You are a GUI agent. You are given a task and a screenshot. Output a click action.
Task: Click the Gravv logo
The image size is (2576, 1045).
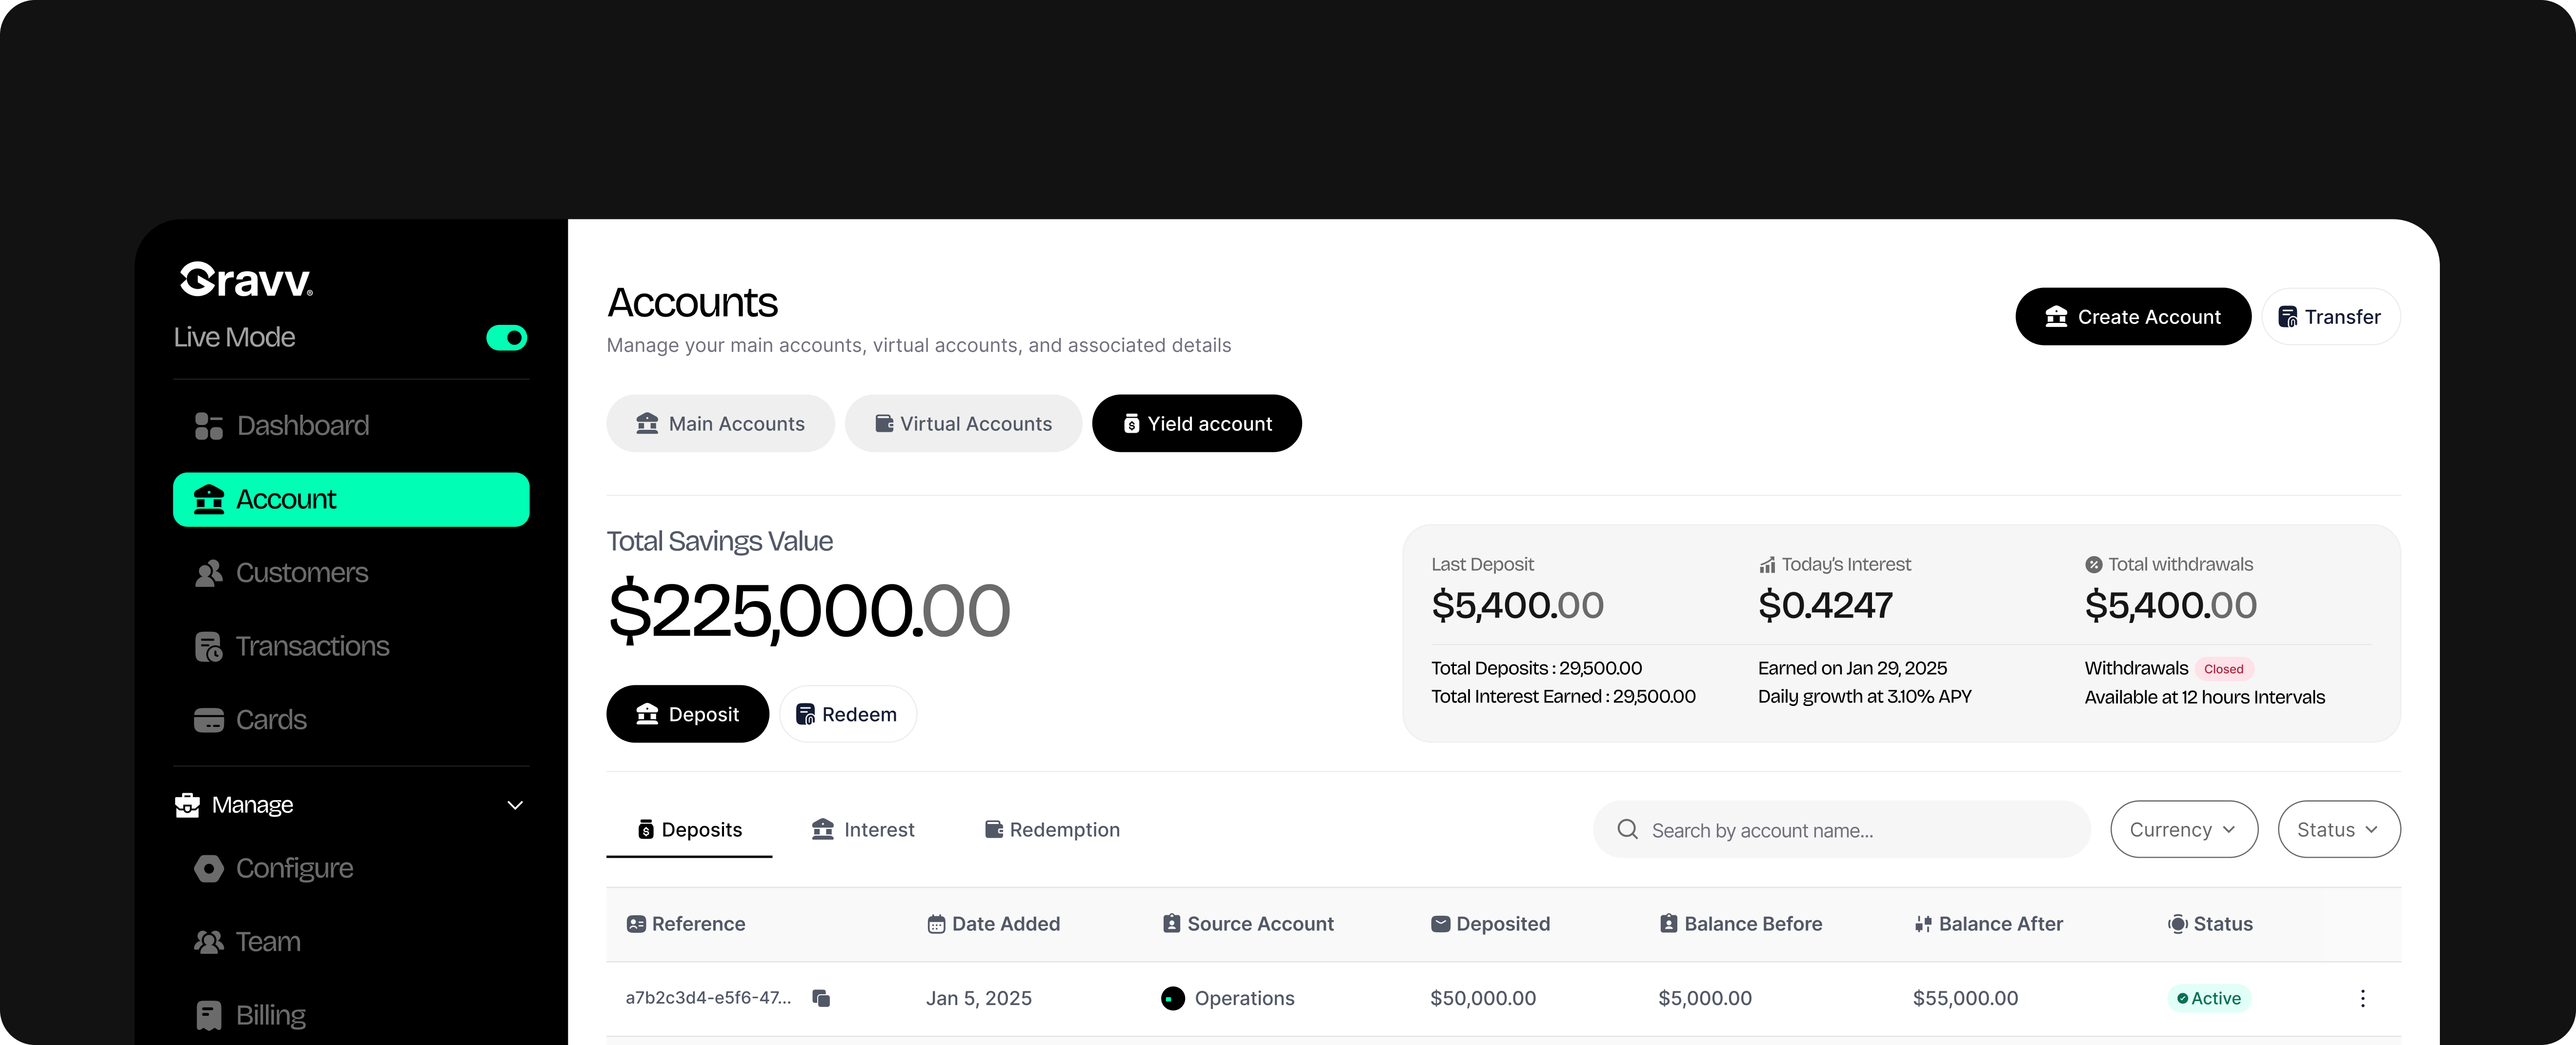[246, 280]
